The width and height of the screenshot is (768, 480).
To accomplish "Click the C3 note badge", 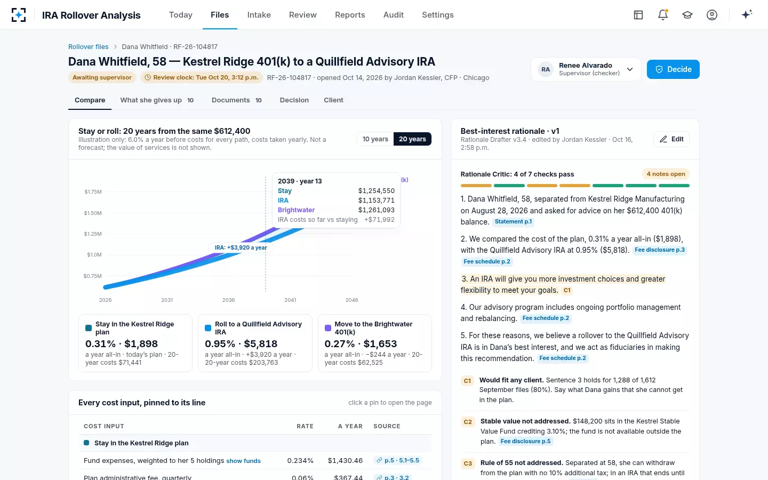I will (468, 463).
